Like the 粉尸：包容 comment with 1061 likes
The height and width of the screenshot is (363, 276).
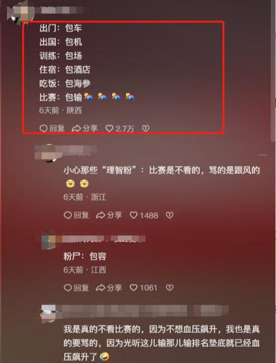tap(143, 288)
